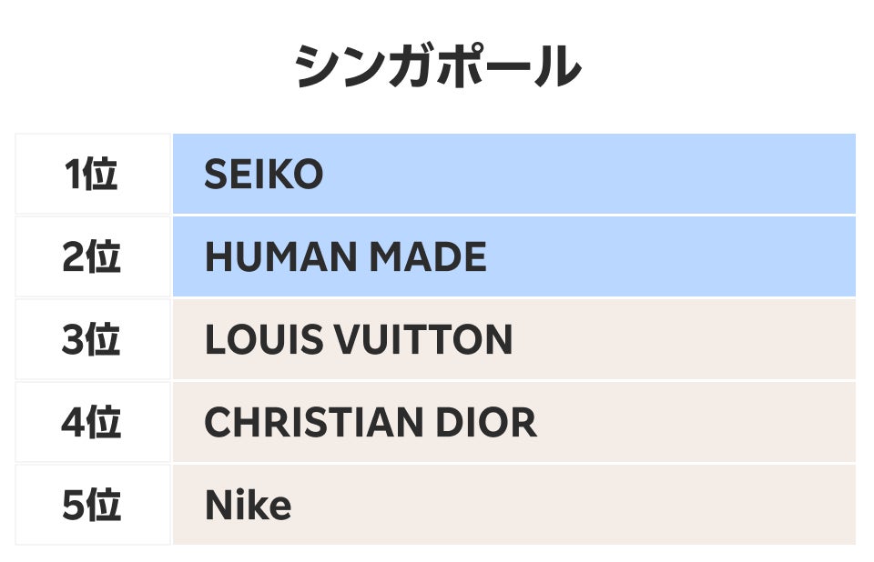Click the HUMAN MADE text label
The height and width of the screenshot is (562, 874).
coord(345,258)
